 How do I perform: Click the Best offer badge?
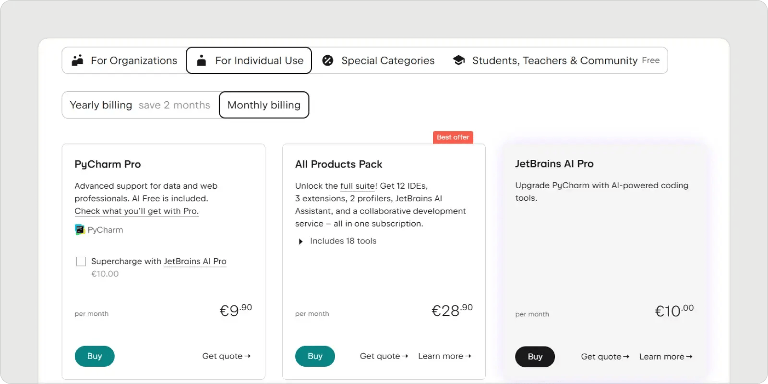[453, 137]
